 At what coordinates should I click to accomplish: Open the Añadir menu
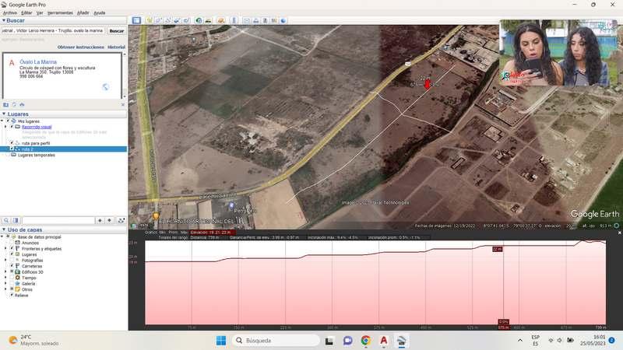click(x=83, y=12)
